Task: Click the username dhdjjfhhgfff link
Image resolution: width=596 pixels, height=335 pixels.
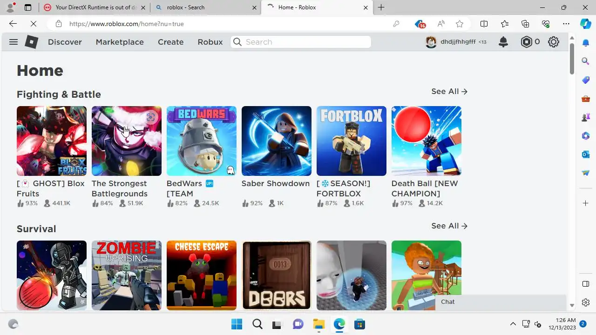Action: (458, 42)
